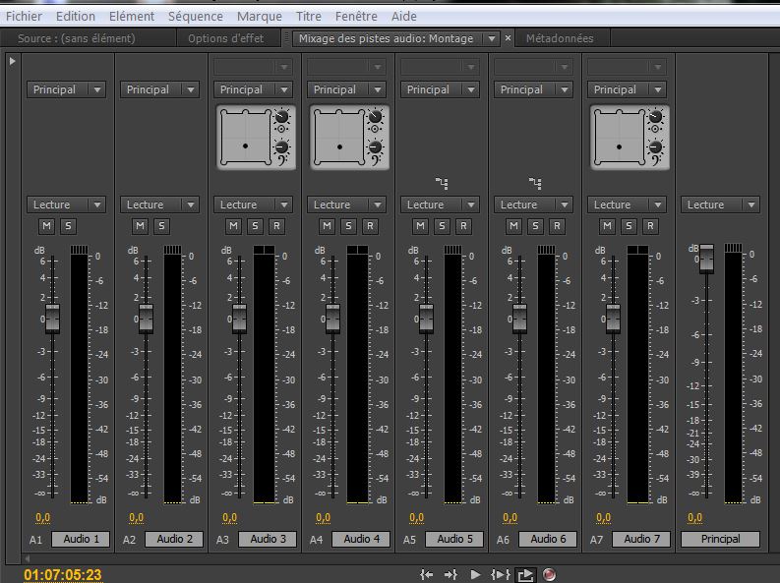
Task: Click the LFE bass clef knob on Audio 4
Action: point(375,147)
